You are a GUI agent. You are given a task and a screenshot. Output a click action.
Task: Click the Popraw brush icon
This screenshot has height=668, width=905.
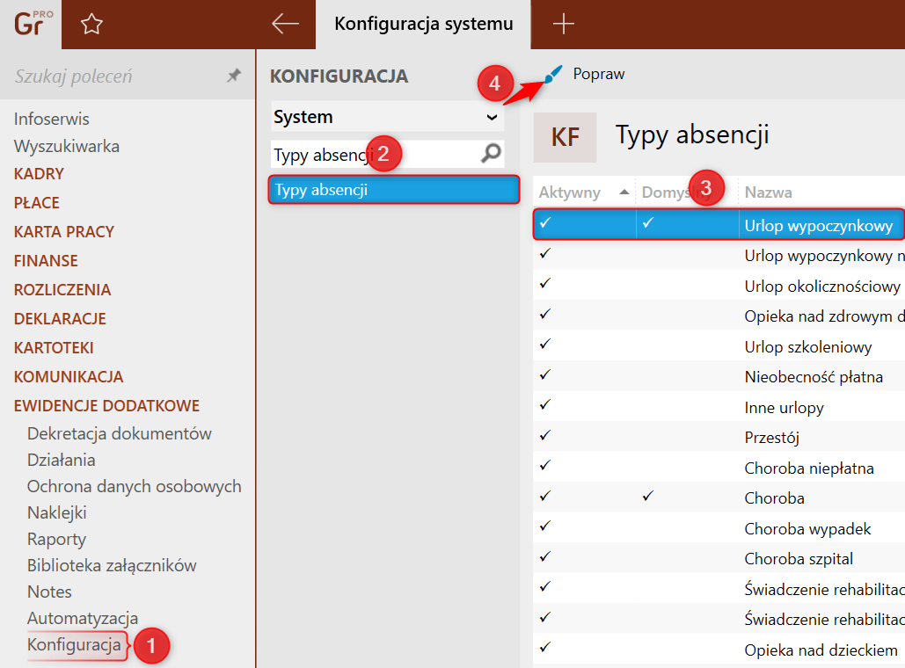(552, 76)
